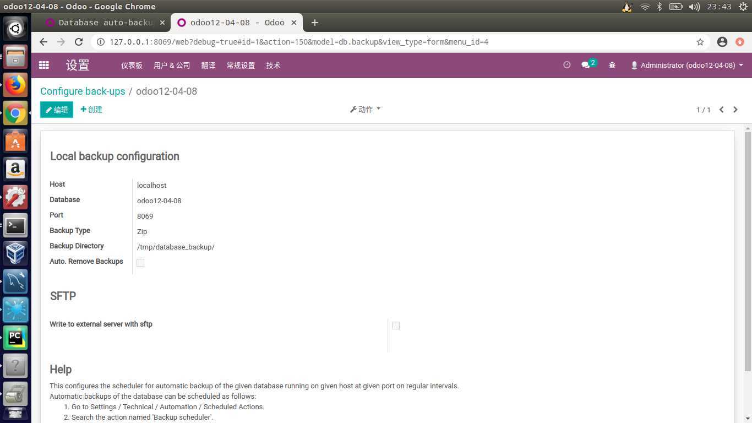Open a new Chrome tab

pos(314,23)
